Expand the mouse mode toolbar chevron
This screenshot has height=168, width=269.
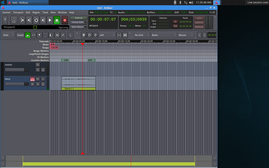point(77,33)
